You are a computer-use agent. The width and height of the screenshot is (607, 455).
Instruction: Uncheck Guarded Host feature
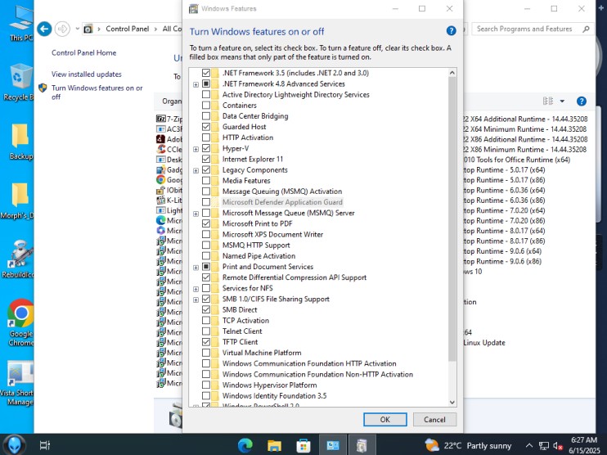coord(206,127)
